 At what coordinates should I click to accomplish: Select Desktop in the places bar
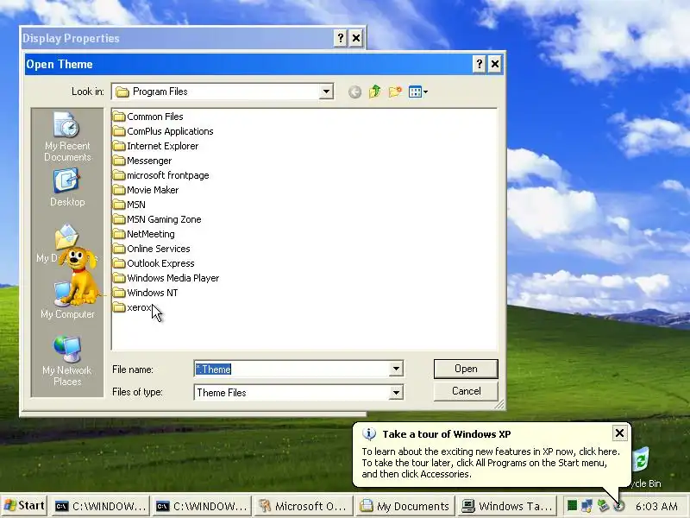coord(67,187)
